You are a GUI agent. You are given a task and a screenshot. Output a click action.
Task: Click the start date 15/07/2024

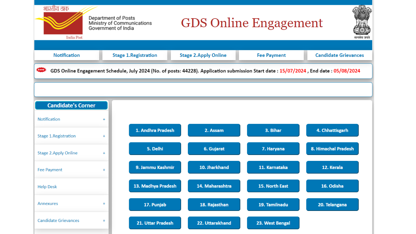point(293,71)
